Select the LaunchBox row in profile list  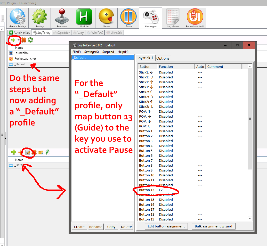[38, 53]
